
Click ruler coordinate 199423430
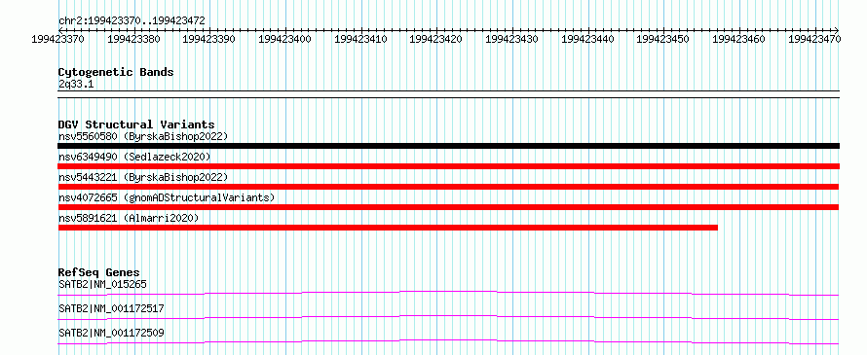click(x=511, y=39)
